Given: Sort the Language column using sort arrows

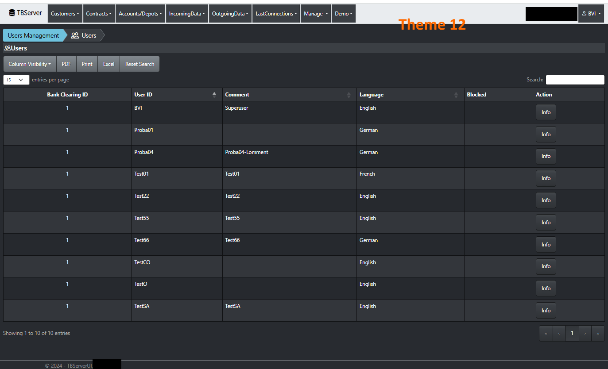Looking at the screenshot, I should coord(456,95).
